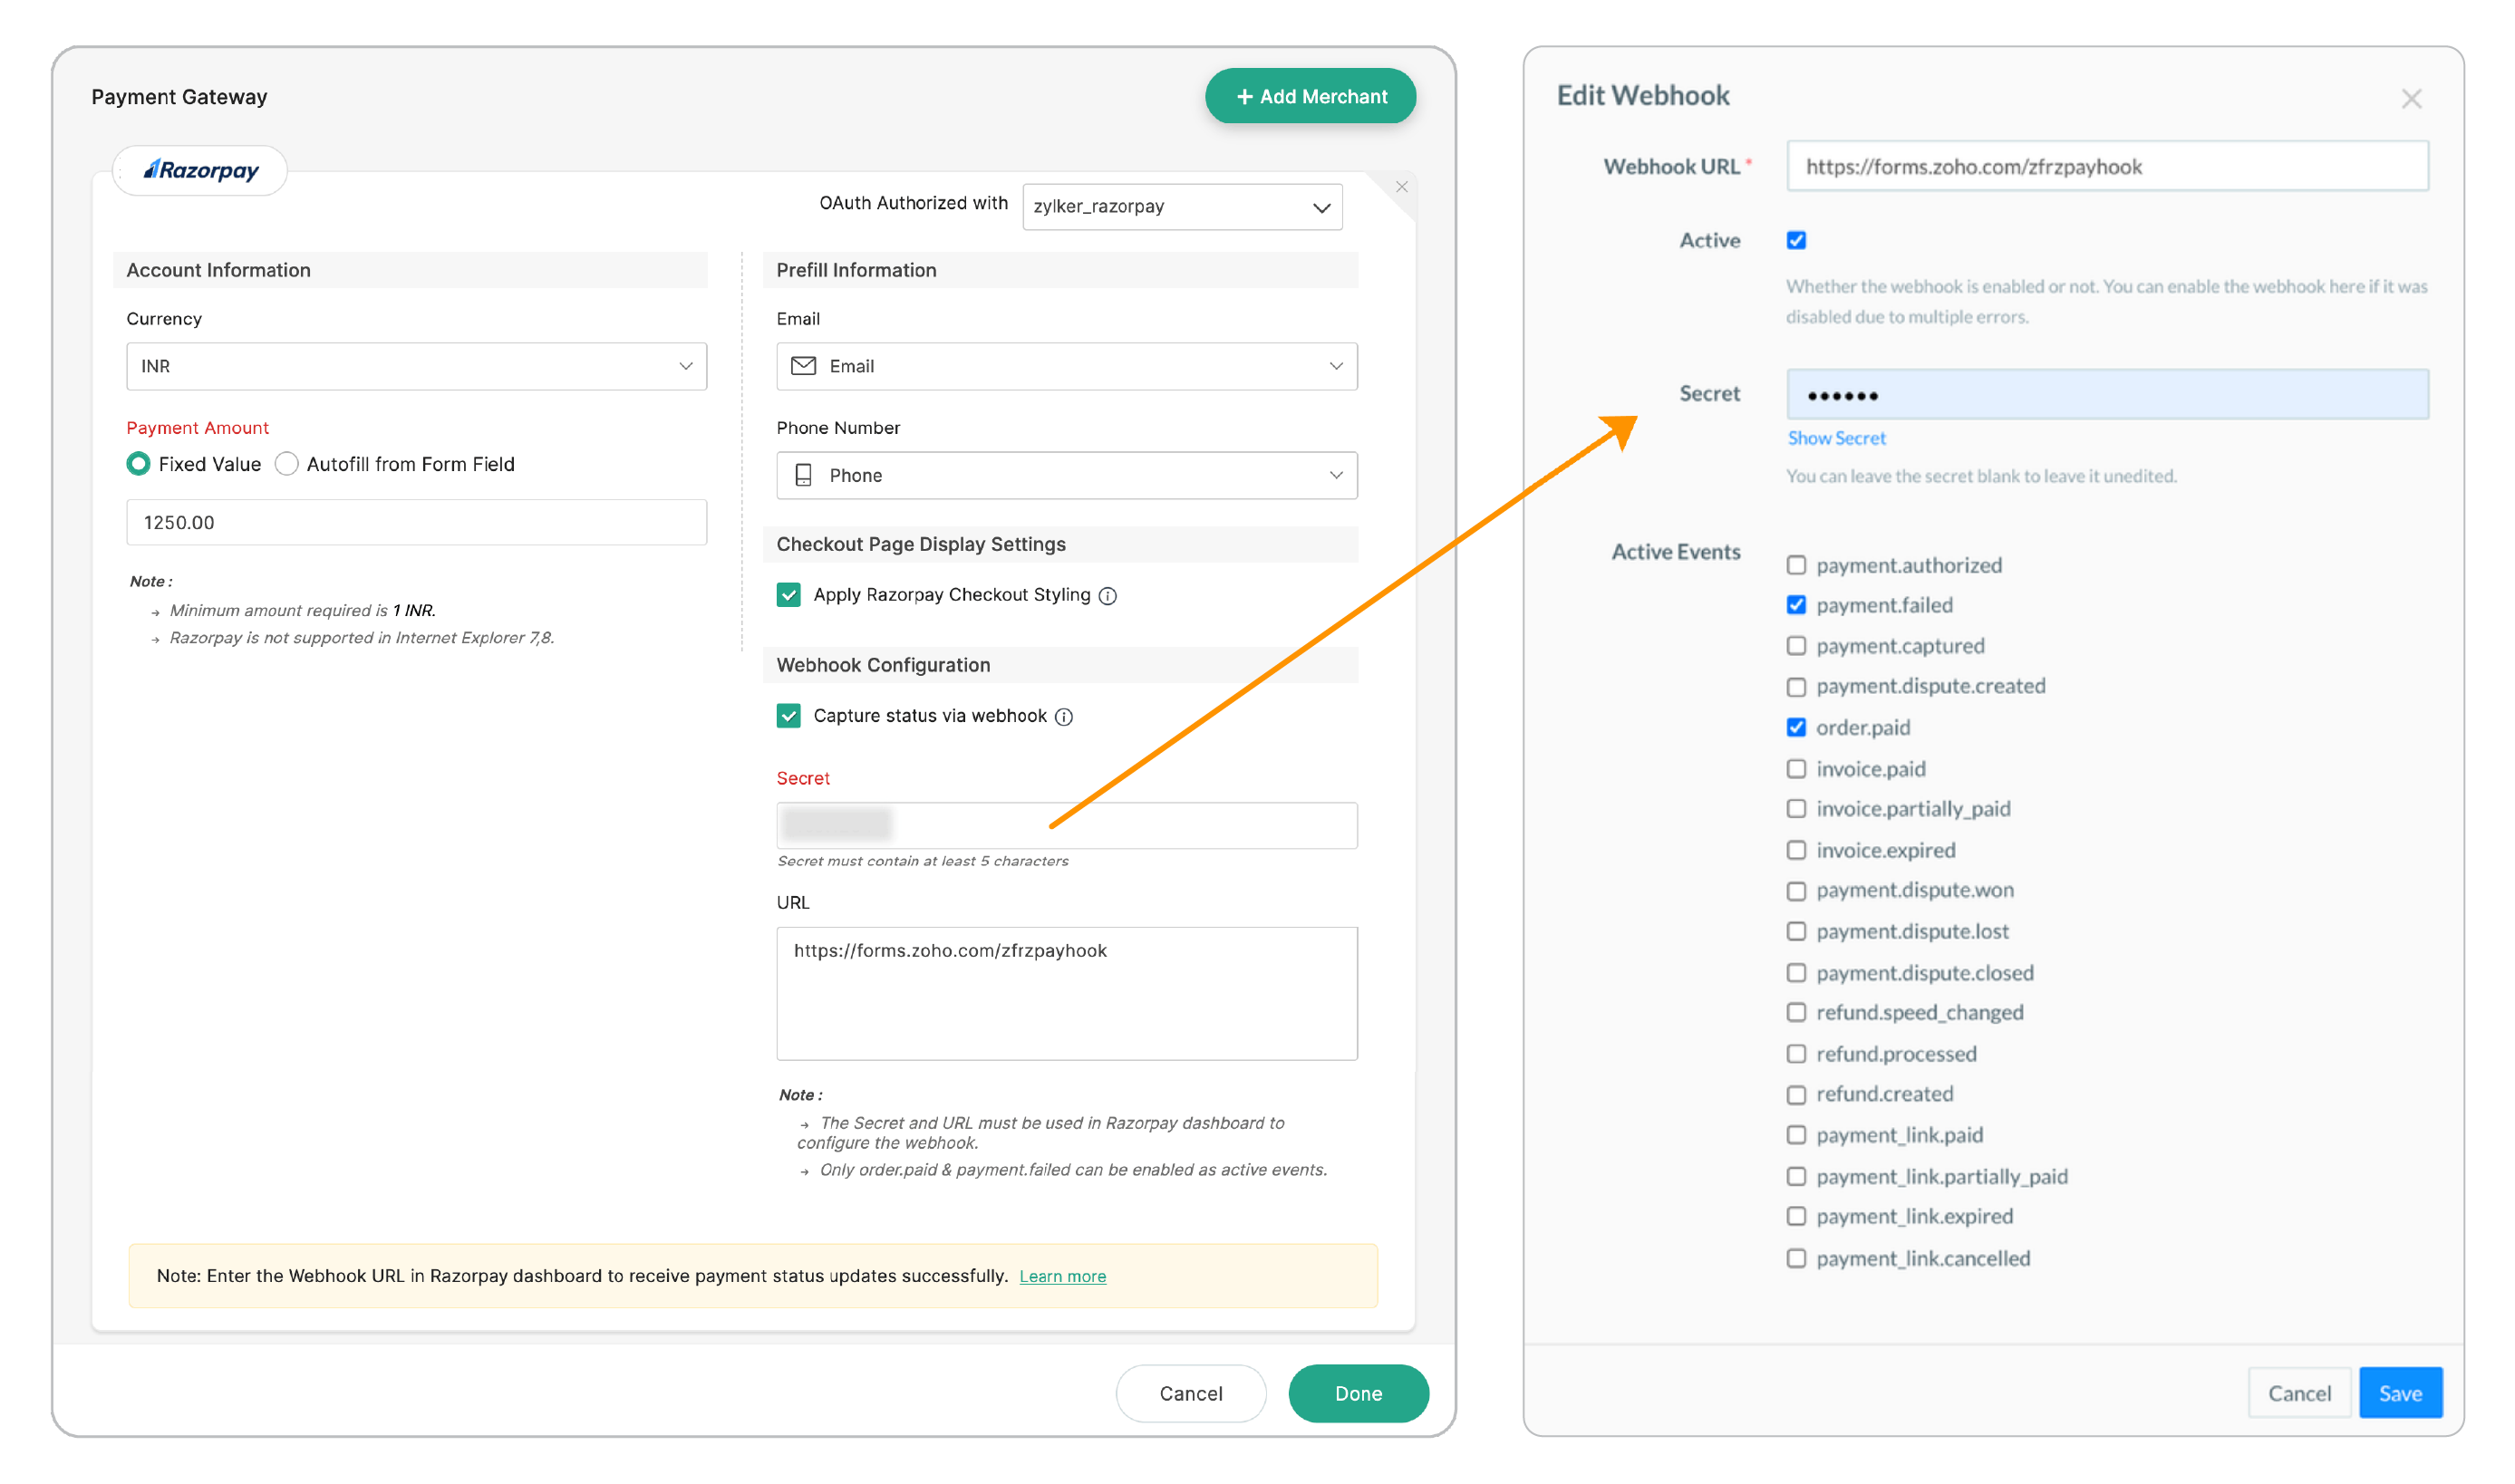
Task: Click info icon beside Capture status via webhook
Action: click(1063, 717)
